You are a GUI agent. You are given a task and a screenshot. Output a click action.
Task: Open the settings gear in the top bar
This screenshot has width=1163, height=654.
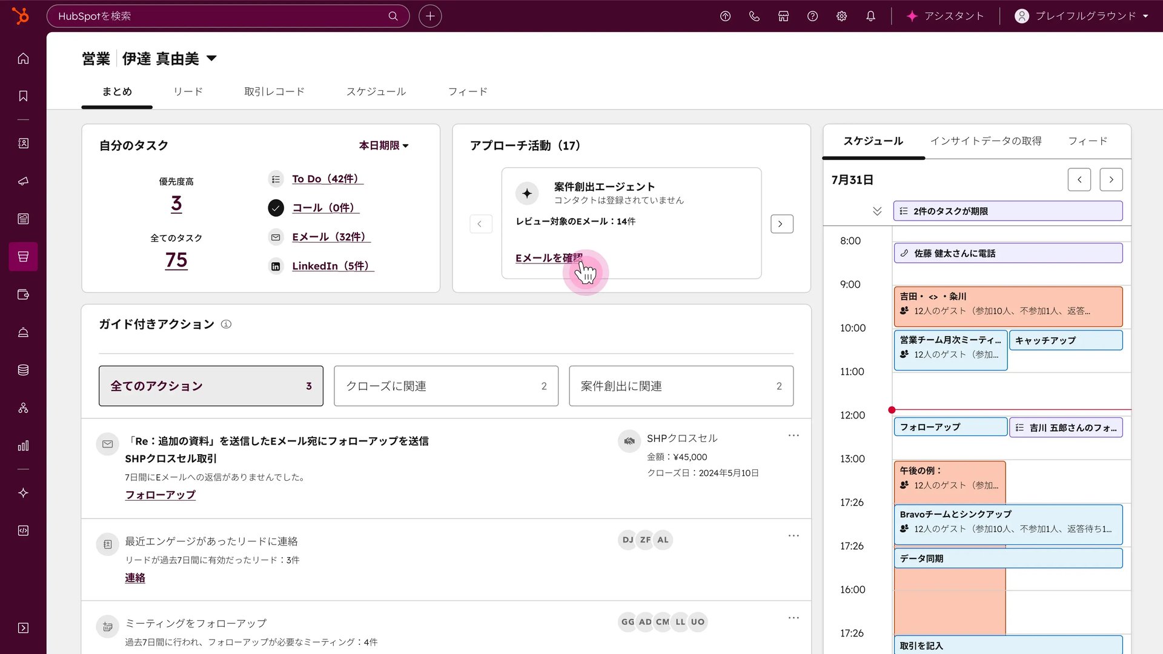point(841,16)
